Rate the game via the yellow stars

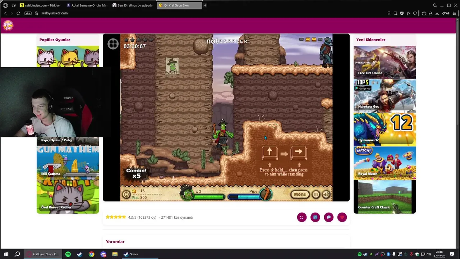pos(116,217)
